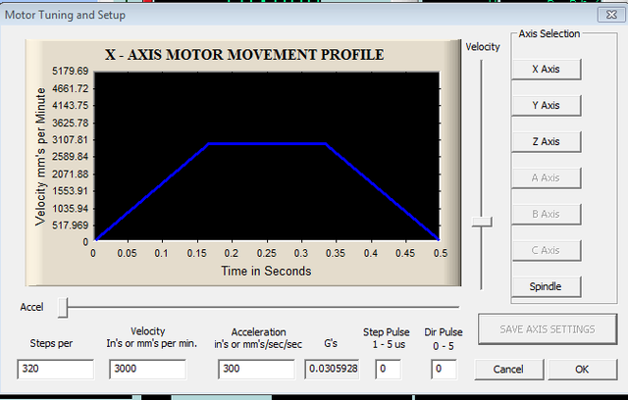Screen dimensions: 628x400
Task: Select the Y Axis button
Action: [x=546, y=106]
